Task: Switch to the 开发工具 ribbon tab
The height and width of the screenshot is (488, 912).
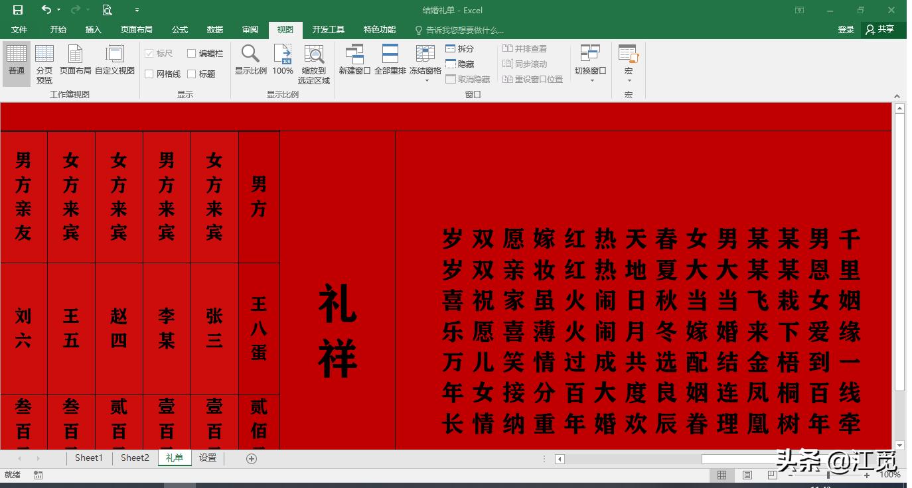Action: 330,29
